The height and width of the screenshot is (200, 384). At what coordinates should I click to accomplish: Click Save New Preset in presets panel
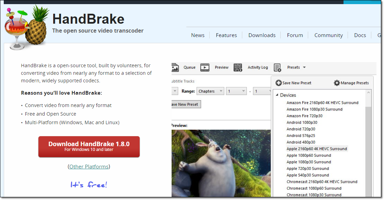[297, 83]
